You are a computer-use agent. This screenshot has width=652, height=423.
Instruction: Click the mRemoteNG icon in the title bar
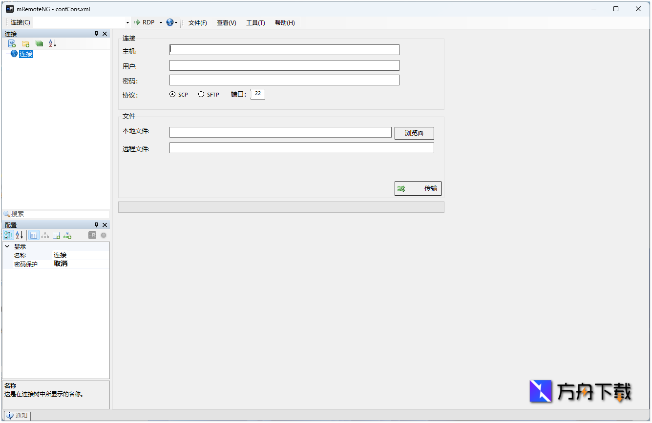[x=9, y=9]
